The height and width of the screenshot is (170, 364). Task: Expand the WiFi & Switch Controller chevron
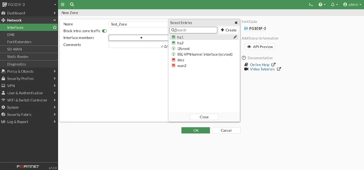coord(54,100)
